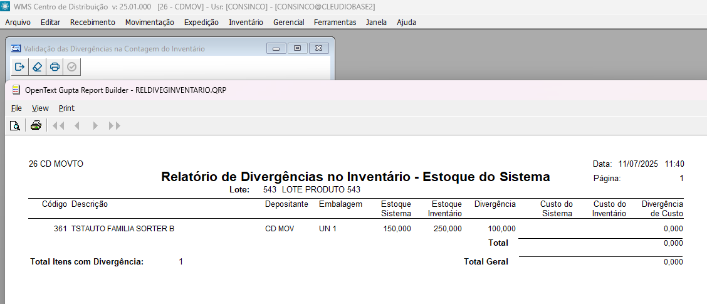707x304 pixels.
Task: Click the Divergência value 100,000
Action: coord(502,229)
